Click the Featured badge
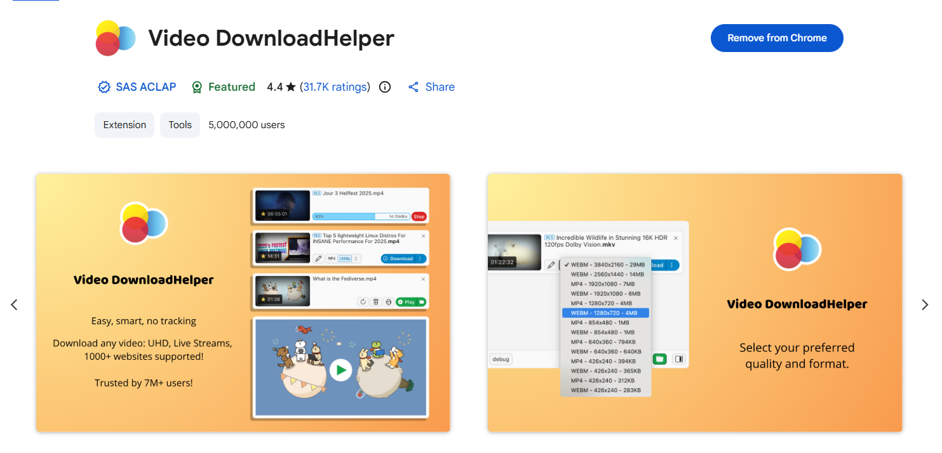This screenshot has width=942, height=453. 224,87
